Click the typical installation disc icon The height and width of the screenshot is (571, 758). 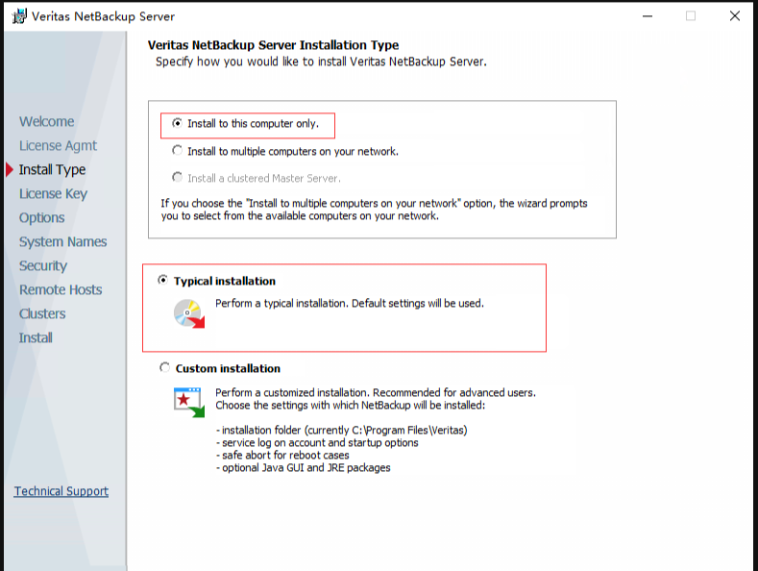pos(189,313)
